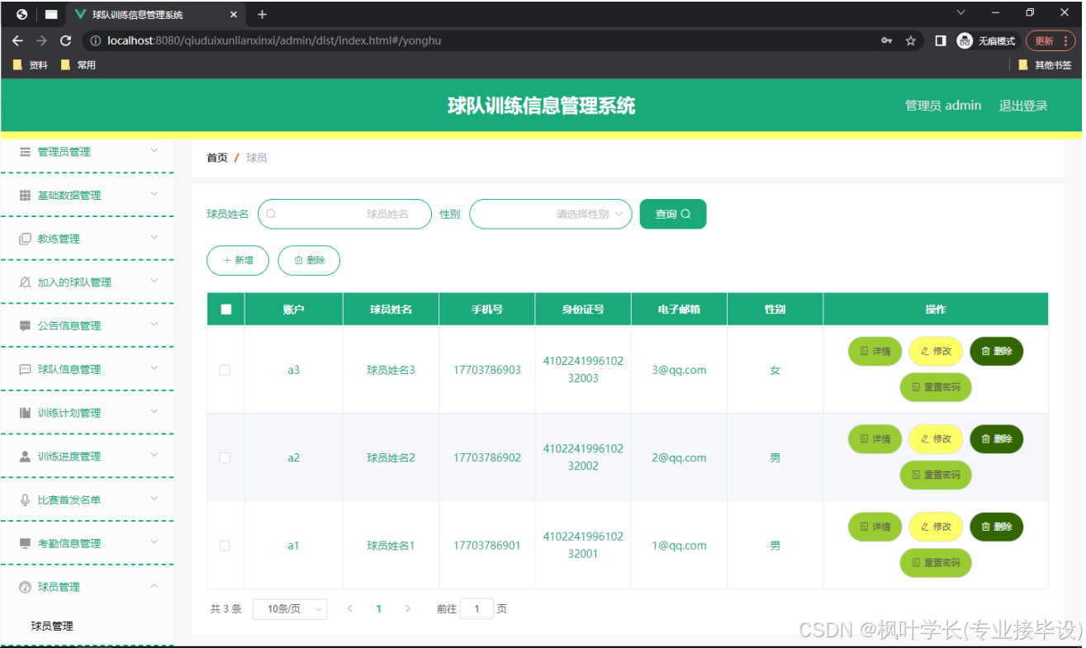1086x648 pixels.
Task: Click the 球员姓名 search input field
Action: (x=344, y=214)
